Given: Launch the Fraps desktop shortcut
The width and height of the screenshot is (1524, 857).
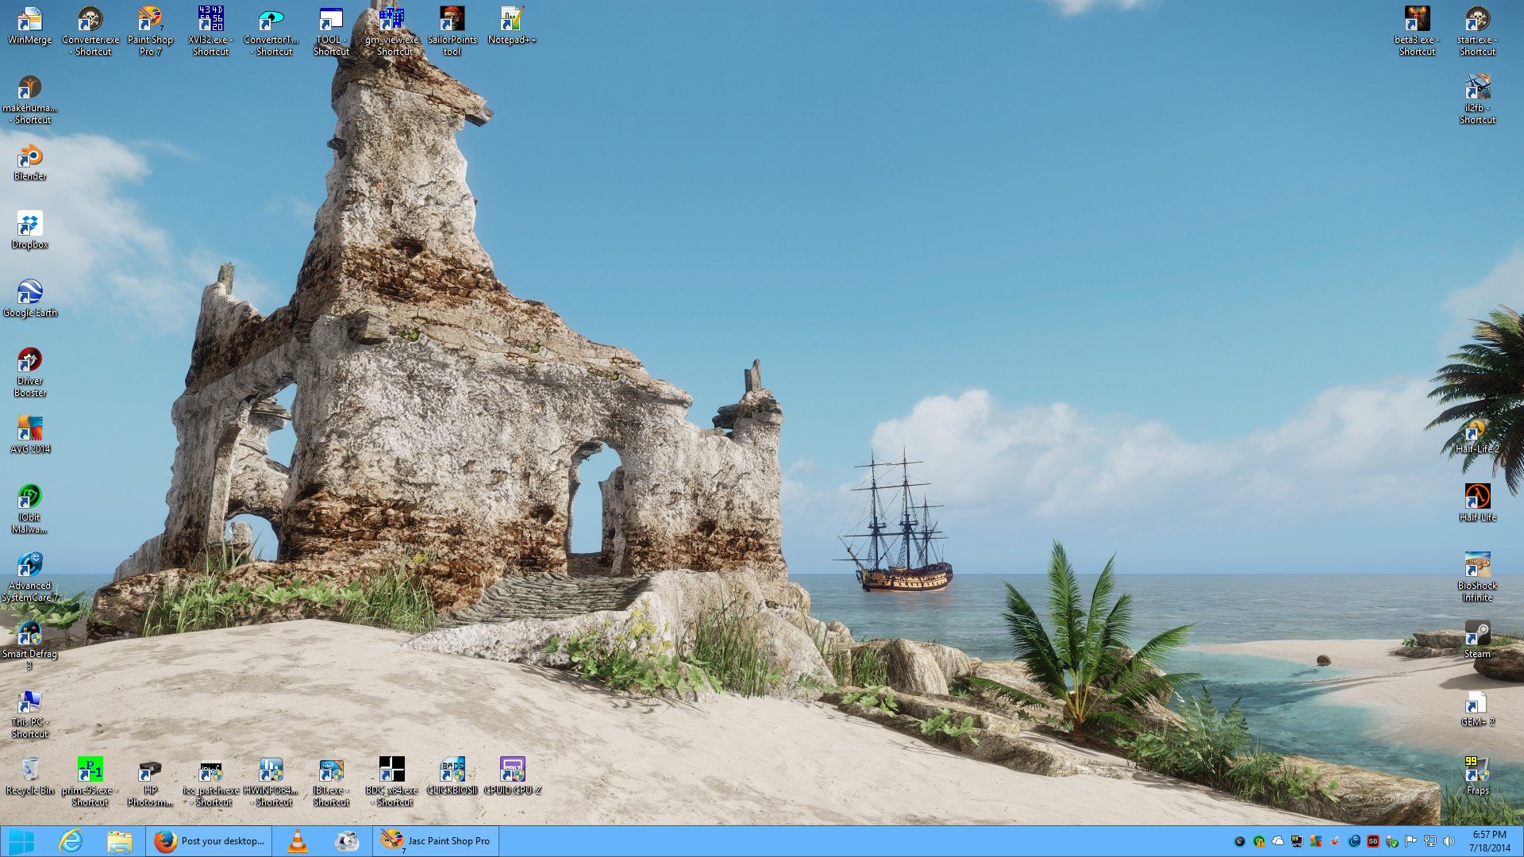Looking at the screenshot, I should pos(1477,777).
